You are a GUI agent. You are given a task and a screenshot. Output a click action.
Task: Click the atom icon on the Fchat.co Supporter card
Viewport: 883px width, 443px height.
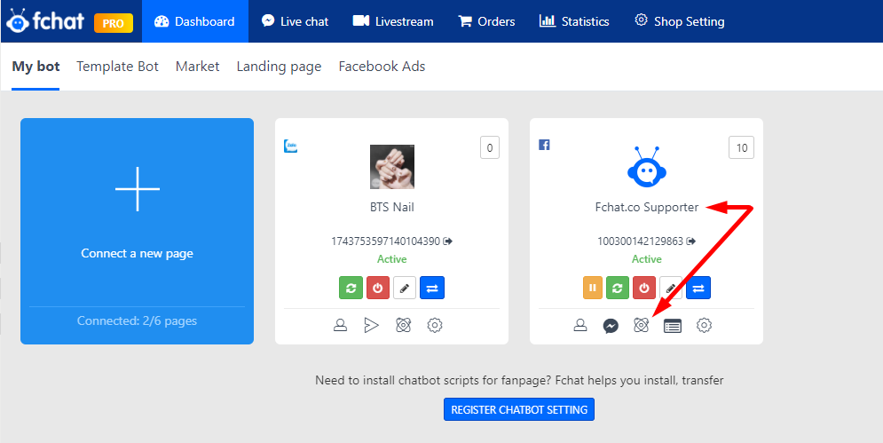(x=642, y=325)
